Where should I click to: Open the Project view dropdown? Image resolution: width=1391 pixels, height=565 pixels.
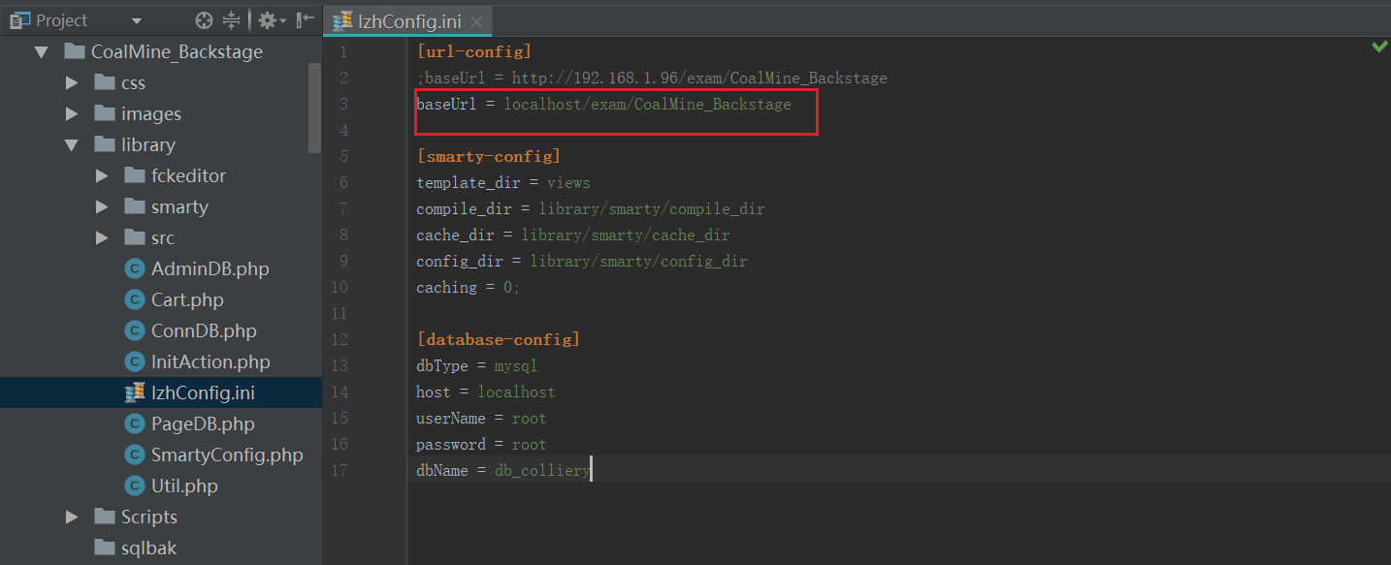pos(136,20)
